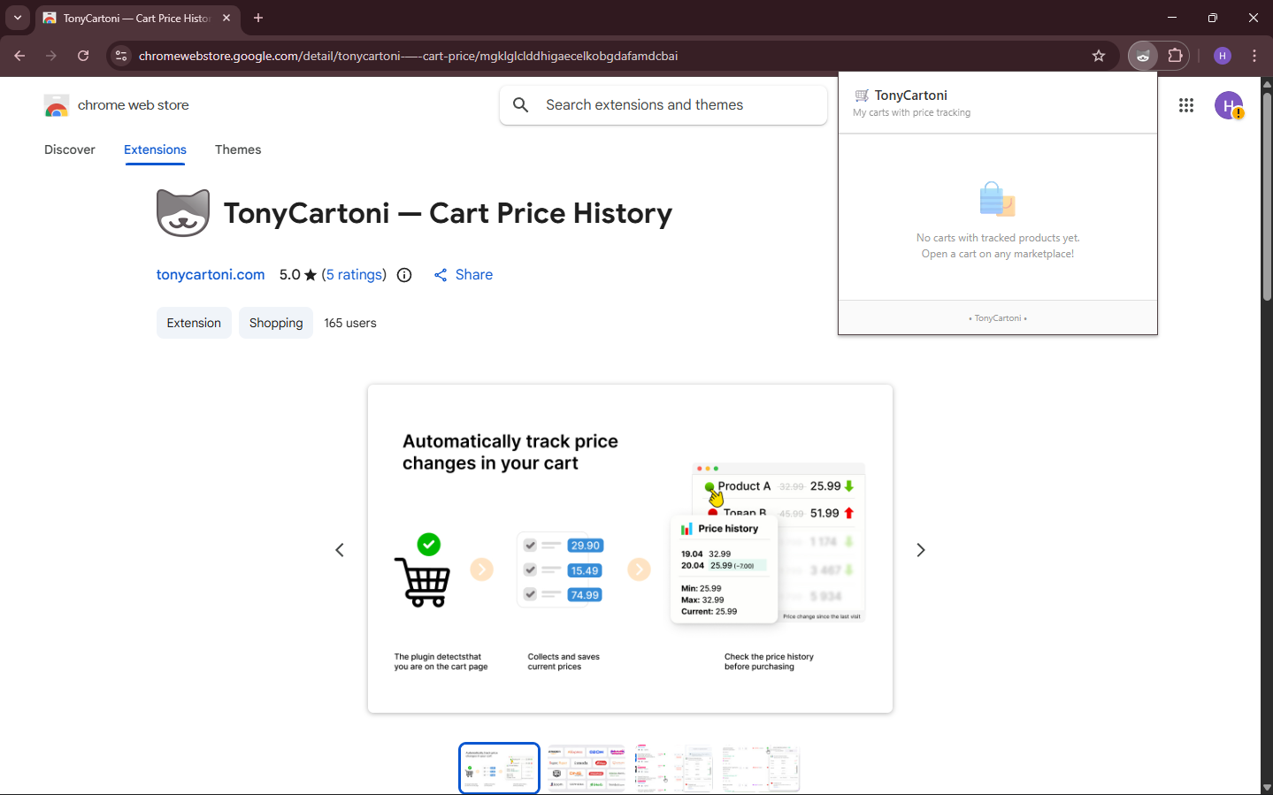Open the Chrome profile avatar

(x=1223, y=56)
